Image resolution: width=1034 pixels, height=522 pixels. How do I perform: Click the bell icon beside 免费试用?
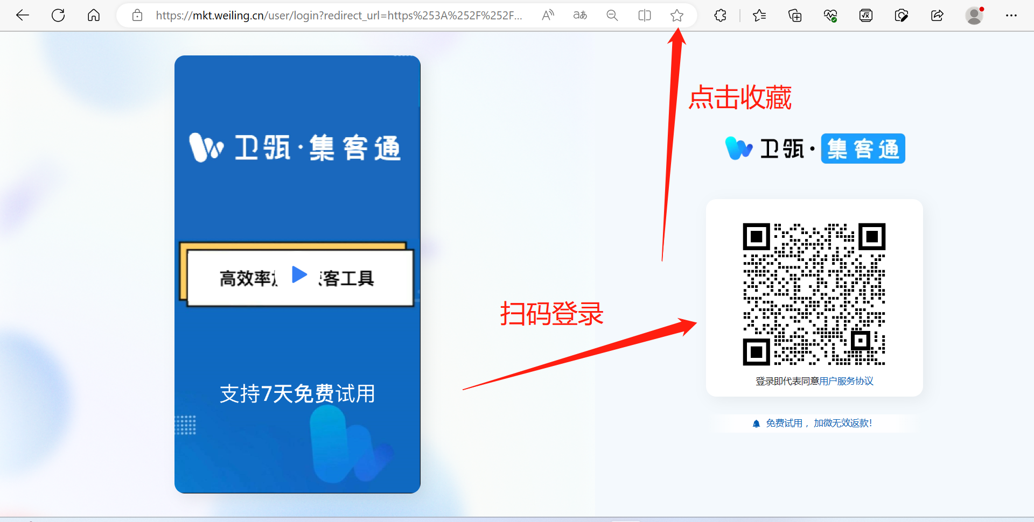pos(756,424)
